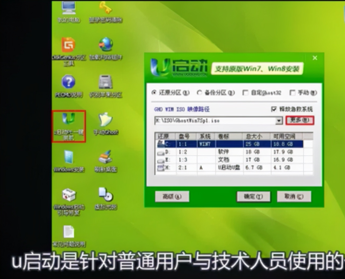Image resolution: width=345 pixels, height=279 pixels.
Task: Select the 备份分区 radio button
Action: click(x=199, y=93)
